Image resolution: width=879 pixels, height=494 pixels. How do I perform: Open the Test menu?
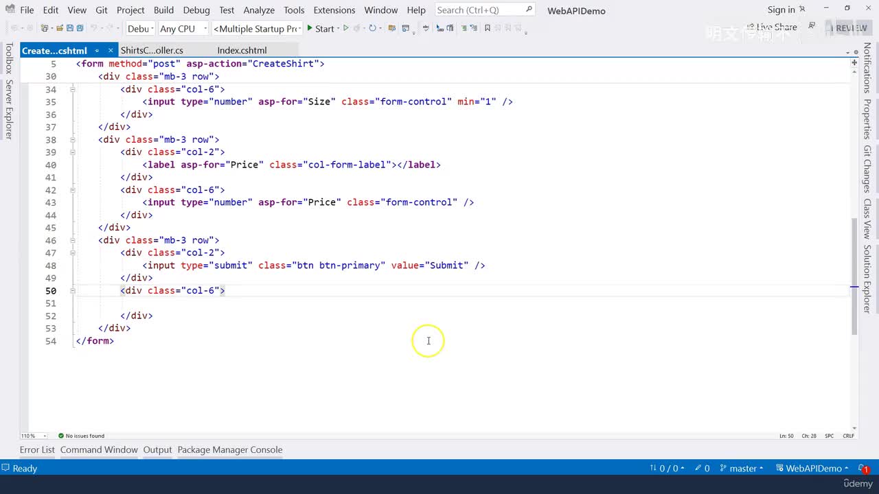pos(227,10)
